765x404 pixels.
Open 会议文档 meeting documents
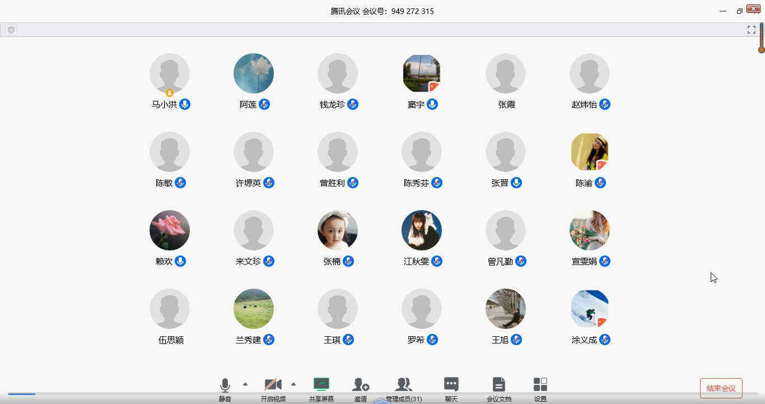(x=498, y=386)
